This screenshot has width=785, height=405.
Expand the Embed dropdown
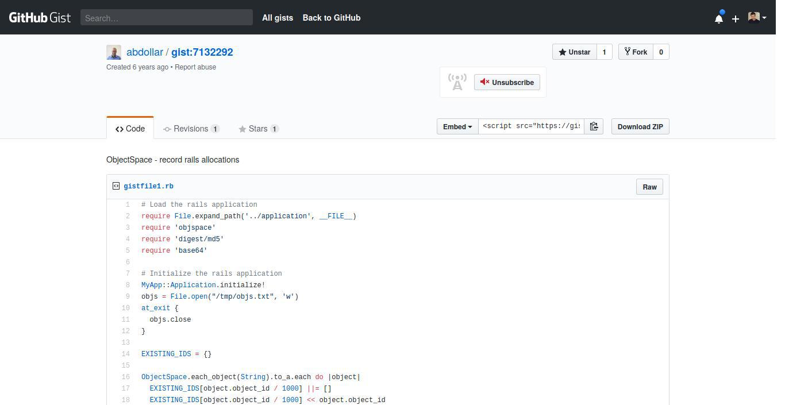(457, 126)
